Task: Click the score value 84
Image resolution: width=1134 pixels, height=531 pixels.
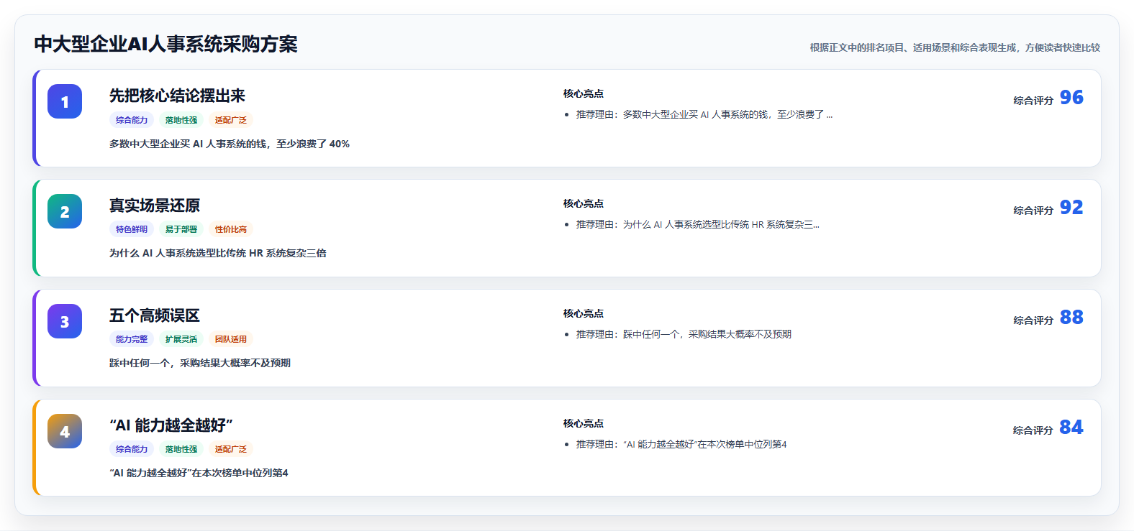Action: coord(1071,428)
